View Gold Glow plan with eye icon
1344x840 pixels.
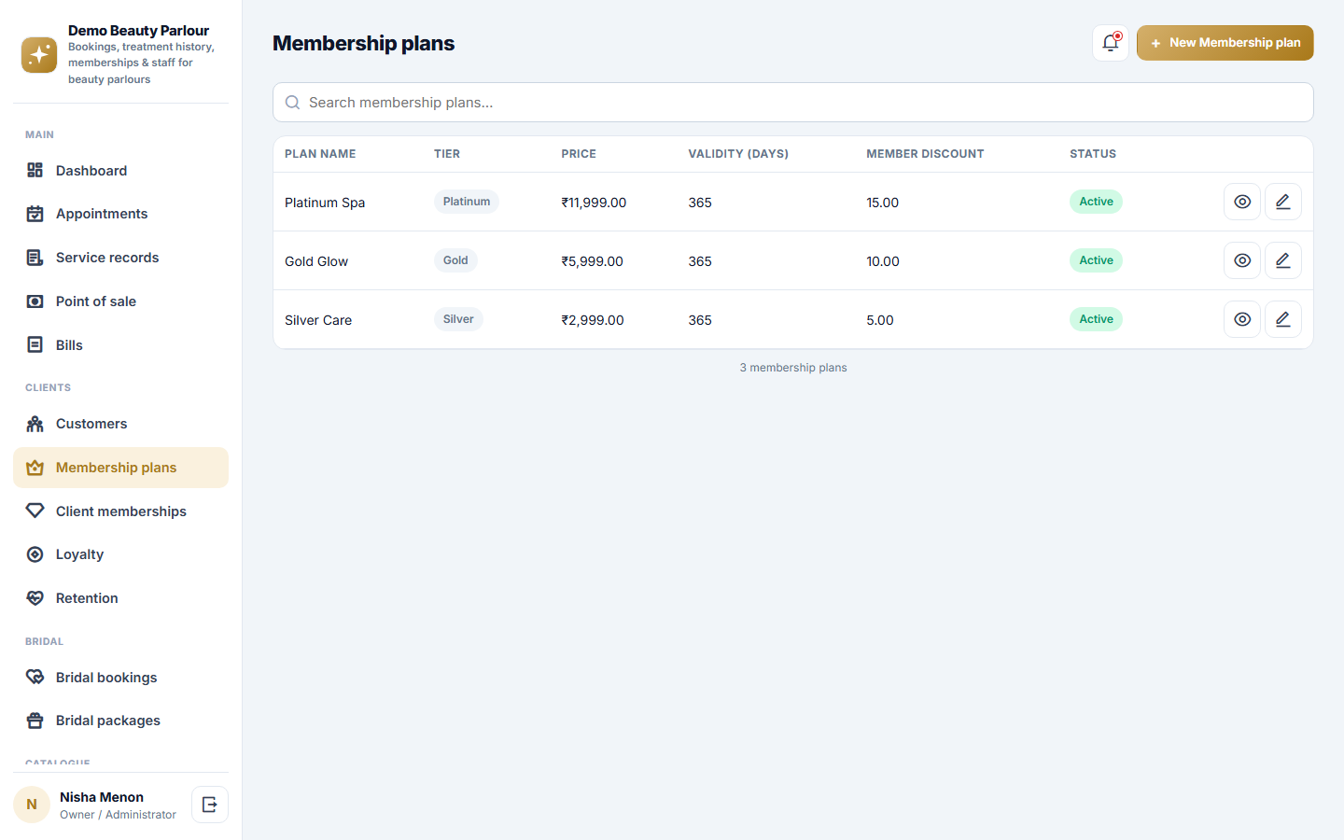pyautogui.click(x=1242, y=260)
